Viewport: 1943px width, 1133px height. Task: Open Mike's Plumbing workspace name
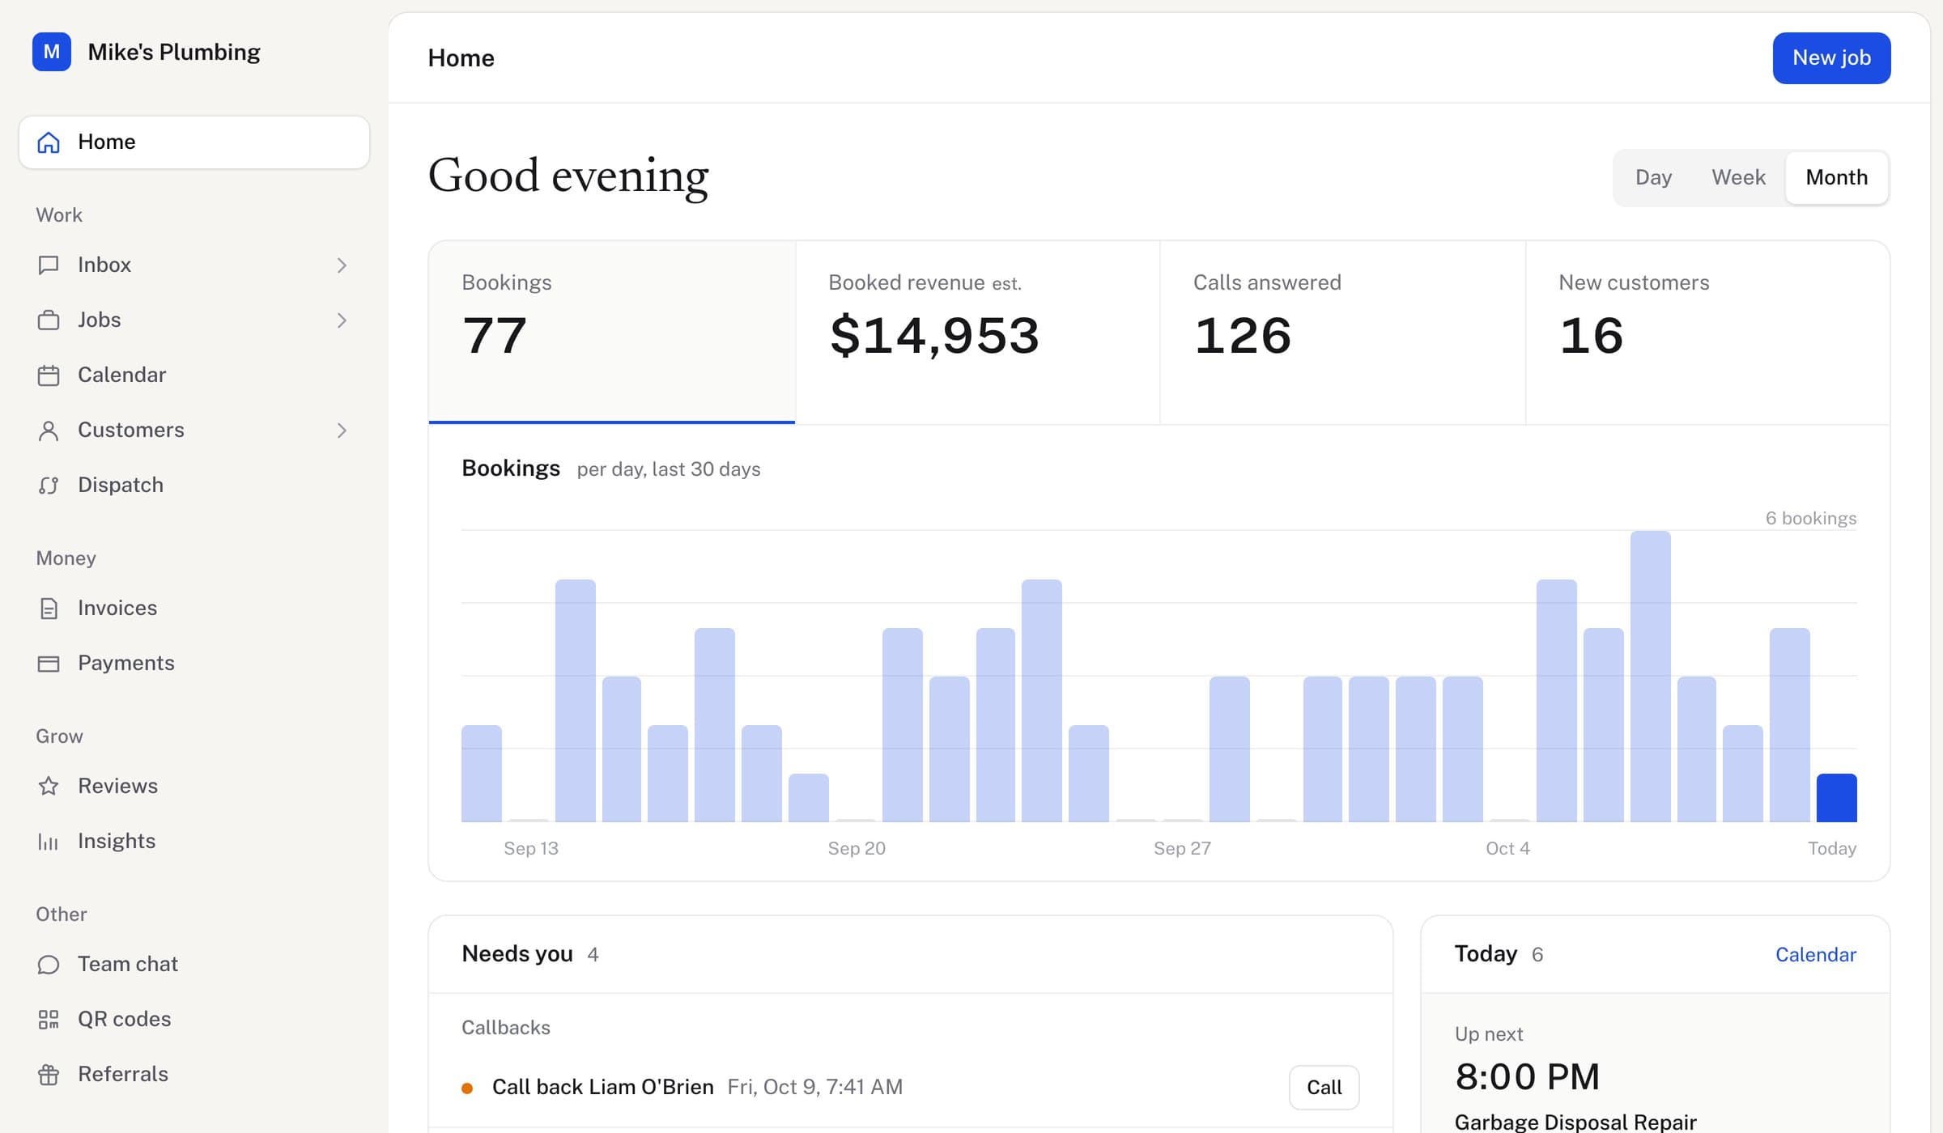[x=174, y=52]
